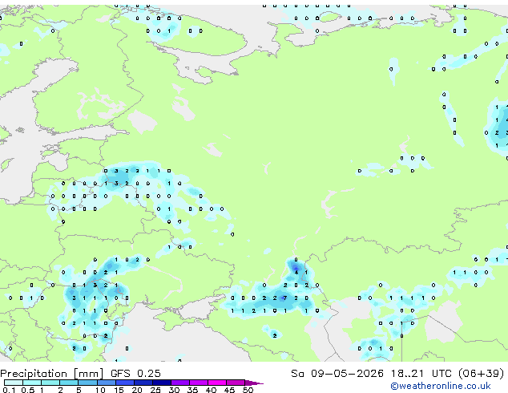Pick the 30–35 mm purple legend swatch
Image resolution: width=508 pixels, height=393 pixels.
(180, 383)
